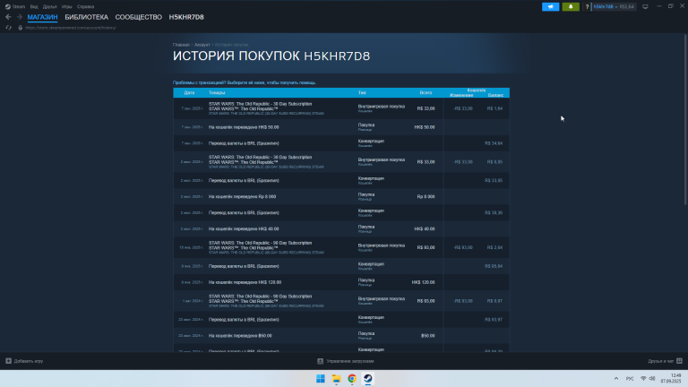Open the HK$ 50.00 wallet transfer row
Image resolution: width=688 pixels, height=387 pixels.
tap(341, 127)
